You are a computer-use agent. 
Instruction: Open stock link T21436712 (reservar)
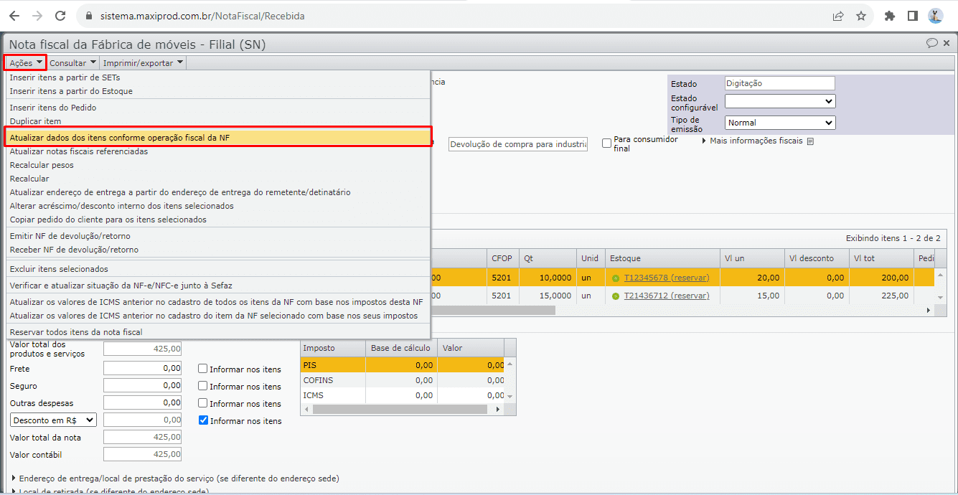666,296
